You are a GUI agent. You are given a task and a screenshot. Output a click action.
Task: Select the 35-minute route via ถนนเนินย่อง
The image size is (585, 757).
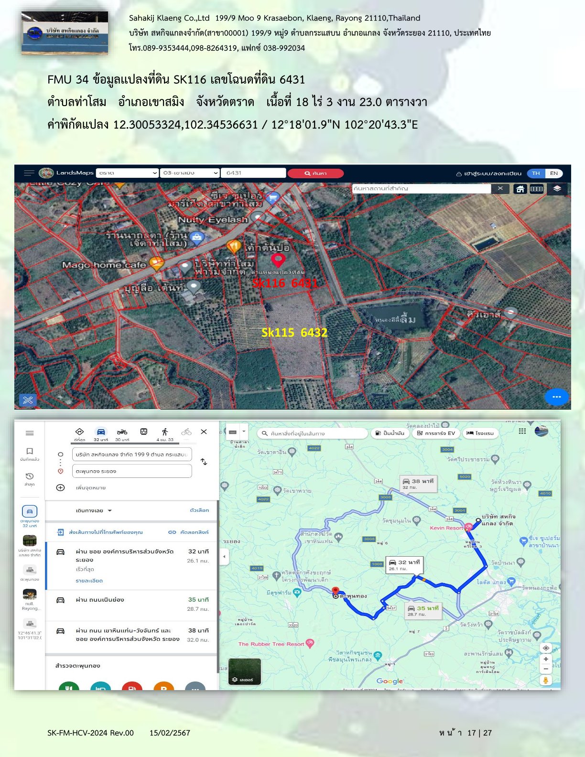(131, 604)
